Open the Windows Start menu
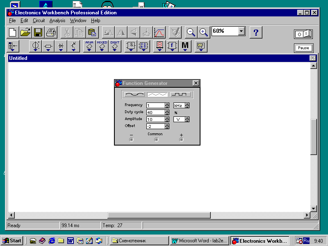 click(x=12, y=241)
